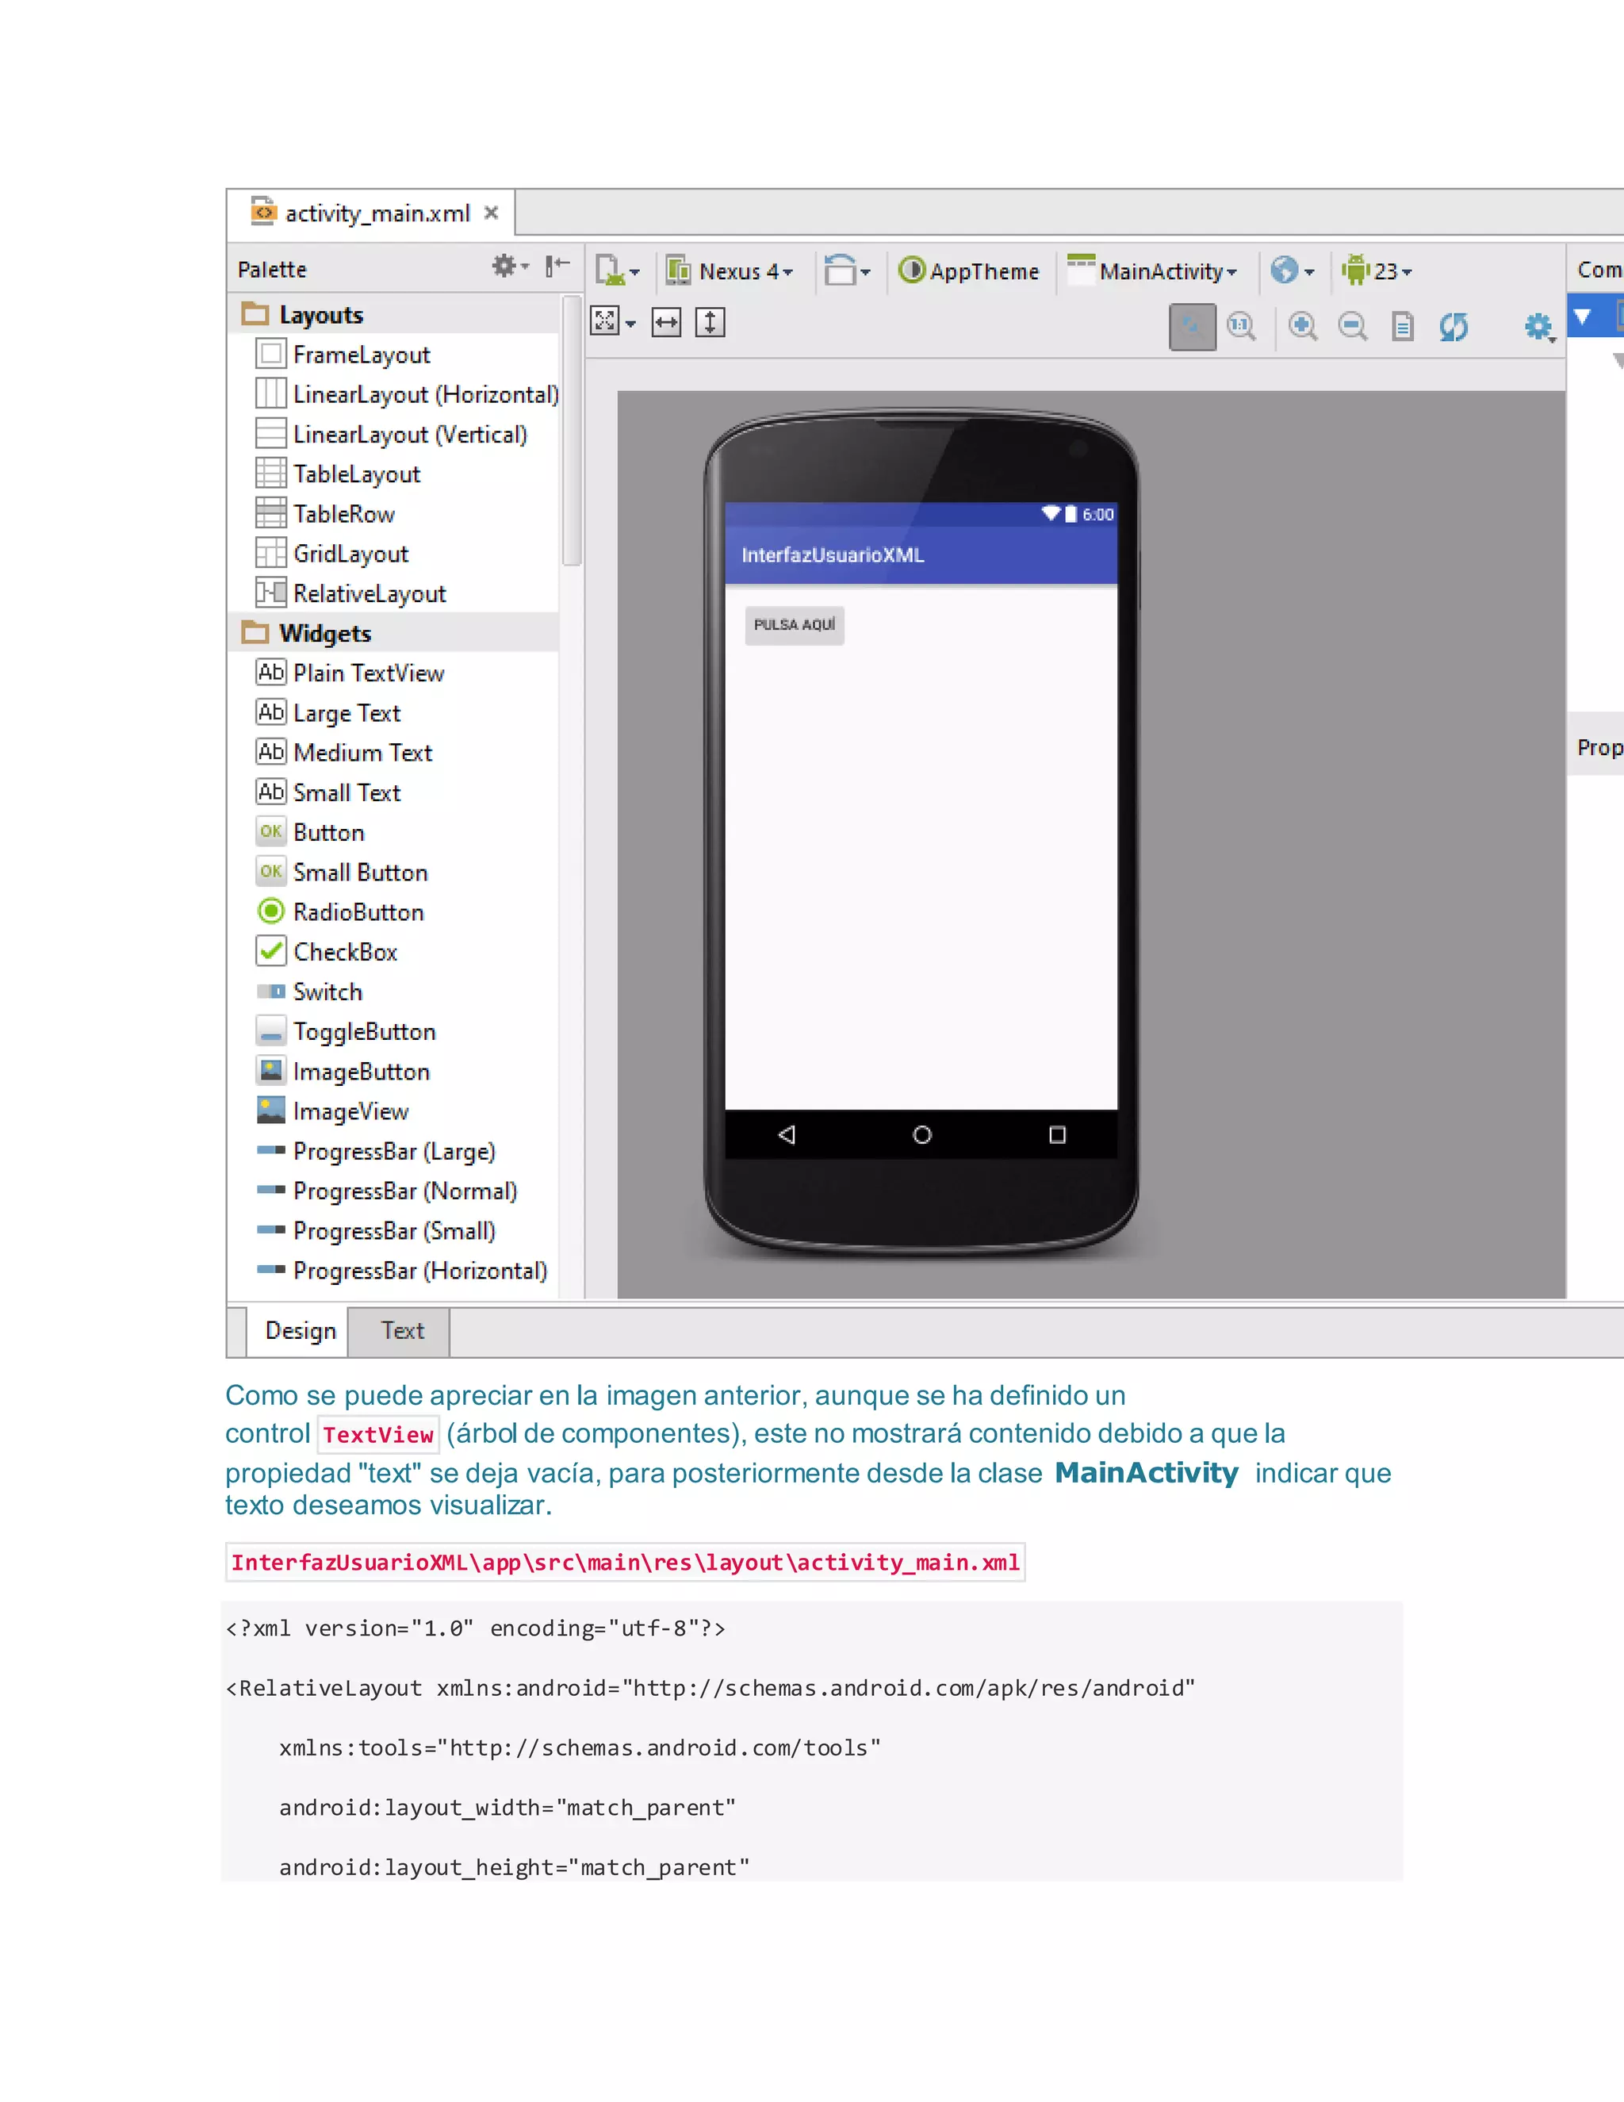Click the refresh layout icon
1624x2102 pixels.
tap(1454, 328)
